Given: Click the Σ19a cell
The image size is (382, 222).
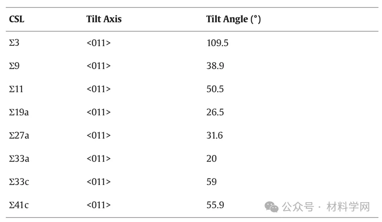Looking at the screenshot, I should [x=19, y=112].
